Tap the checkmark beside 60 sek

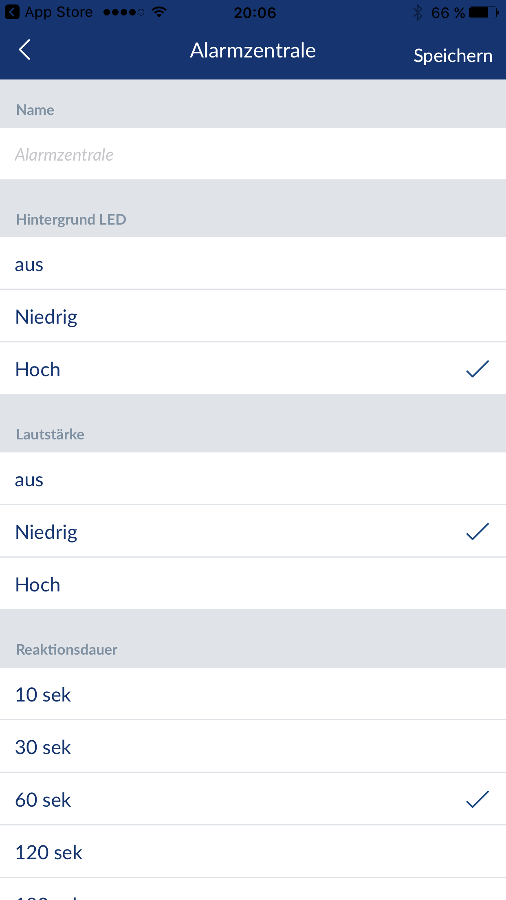pyautogui.click(x=477, y=799)
